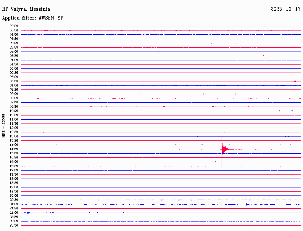The height and width of the screenshot is (231, 303).
Task: Click the station title 'HP Valyra, Messinia'
Action: [x=26, y=9]
